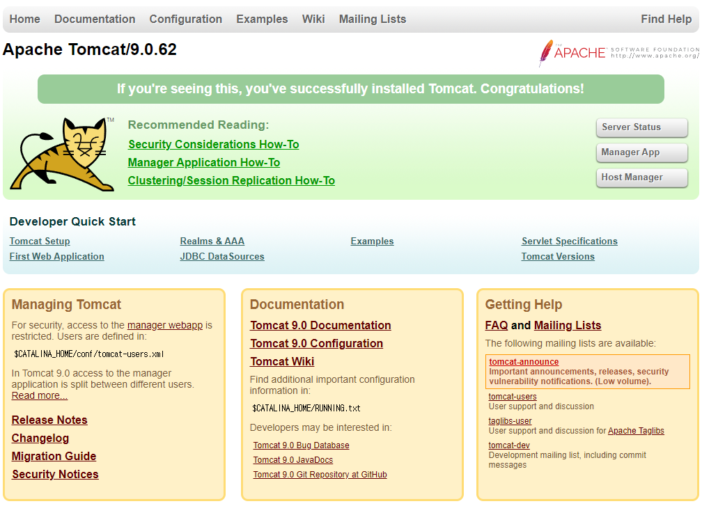Click the Managing Tomcat heading

66,305
